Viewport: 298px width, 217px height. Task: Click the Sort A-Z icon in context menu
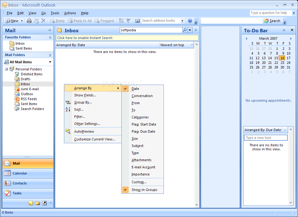click(68, 109)
